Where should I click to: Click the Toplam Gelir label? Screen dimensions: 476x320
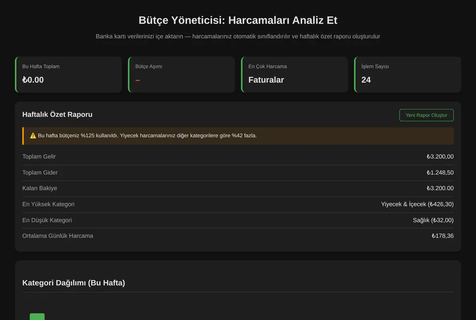point(39,157)
